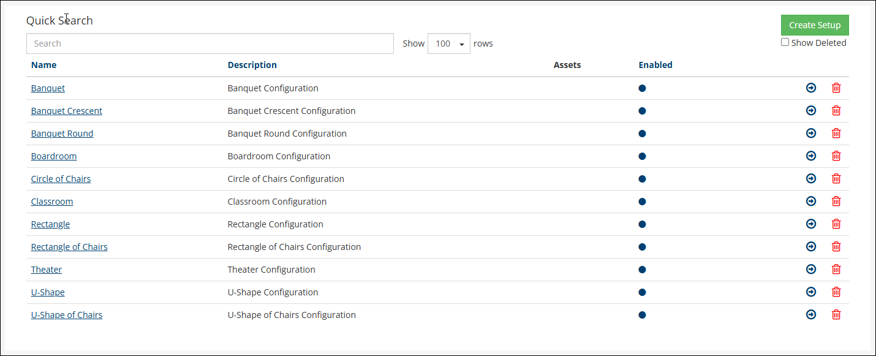Image resolution: width=876 pixels, height=356 pixels.
Task: Open the Show rows count dropdown
Action: click(448, 44)
